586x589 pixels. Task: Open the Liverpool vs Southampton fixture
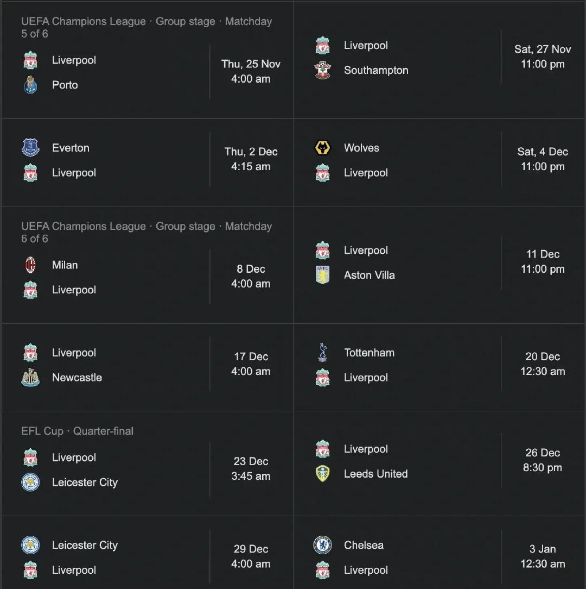click(439, 60)
